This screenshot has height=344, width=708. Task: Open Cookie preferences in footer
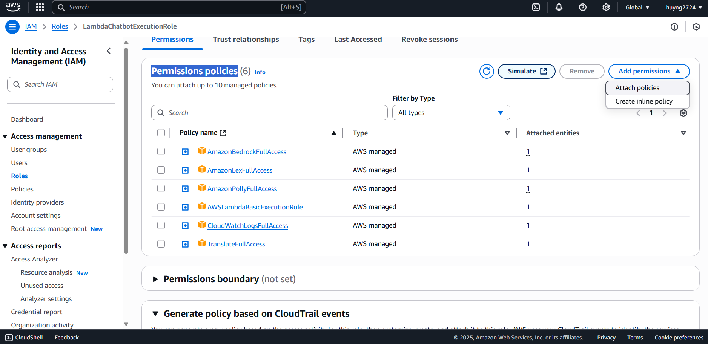(x=679, y=338)
